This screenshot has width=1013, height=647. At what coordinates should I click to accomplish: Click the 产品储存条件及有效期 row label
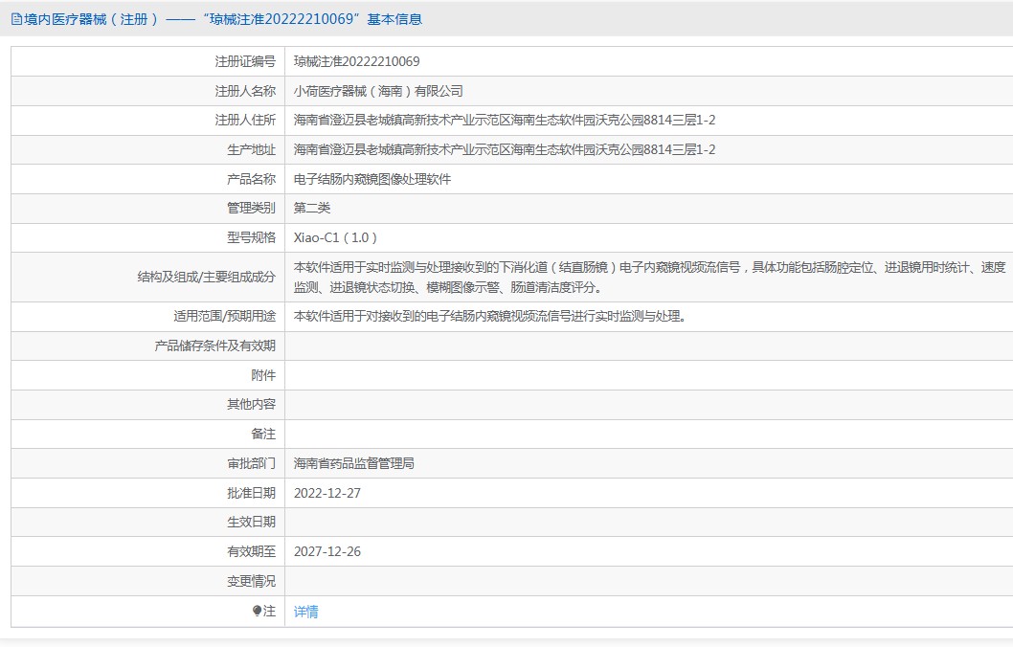point(214,346)
